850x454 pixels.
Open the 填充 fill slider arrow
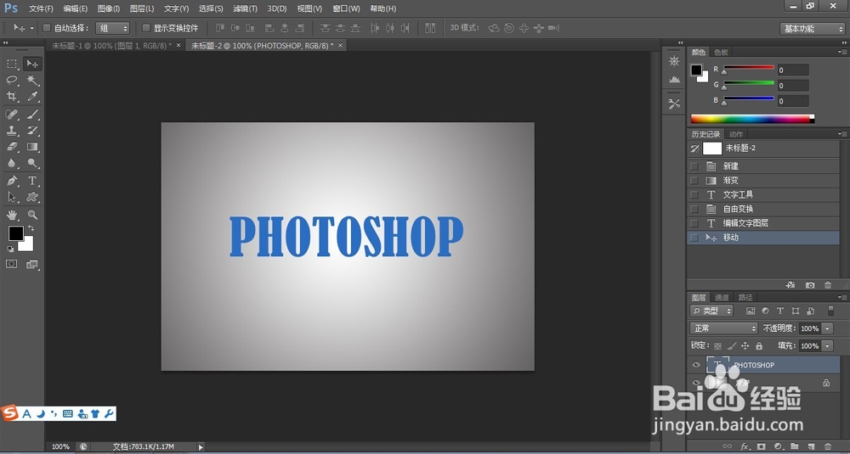click(x=827, y=345)
